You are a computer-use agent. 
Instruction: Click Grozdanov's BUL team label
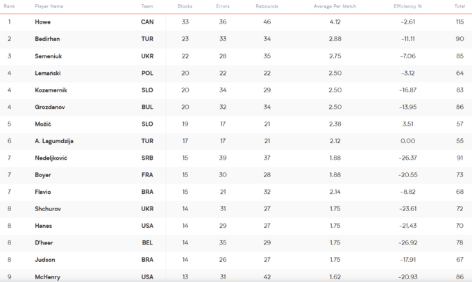pyautogui.click(x=147, y=107)
